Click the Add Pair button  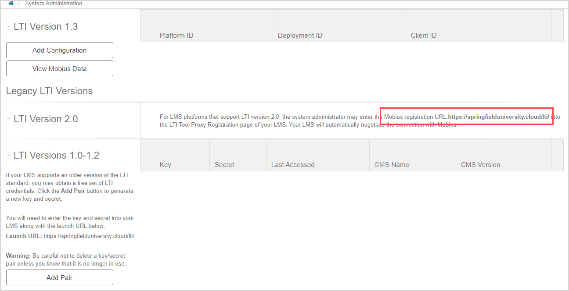(59, 277)
